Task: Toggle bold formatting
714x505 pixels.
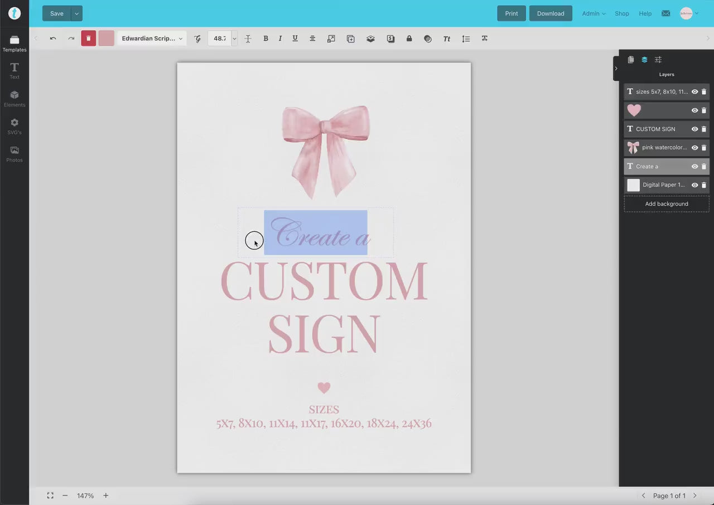Action: 266,38
